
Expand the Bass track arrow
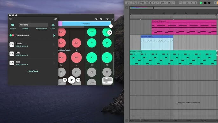click(x=54, y=63)
